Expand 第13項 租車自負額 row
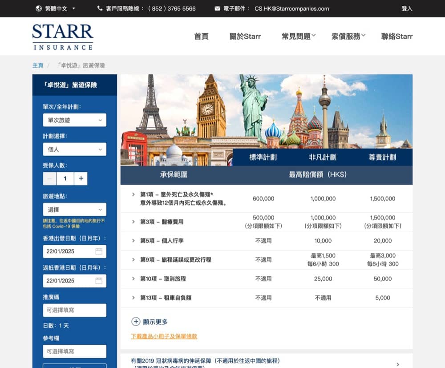The height and width of the screenshot is (368, 445). (133, 298)
